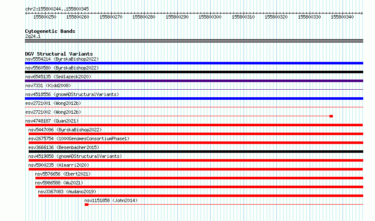Select the black bar of esv3666136
The height and width of the screenshot is (221, 375).
(x=196, y=152)
